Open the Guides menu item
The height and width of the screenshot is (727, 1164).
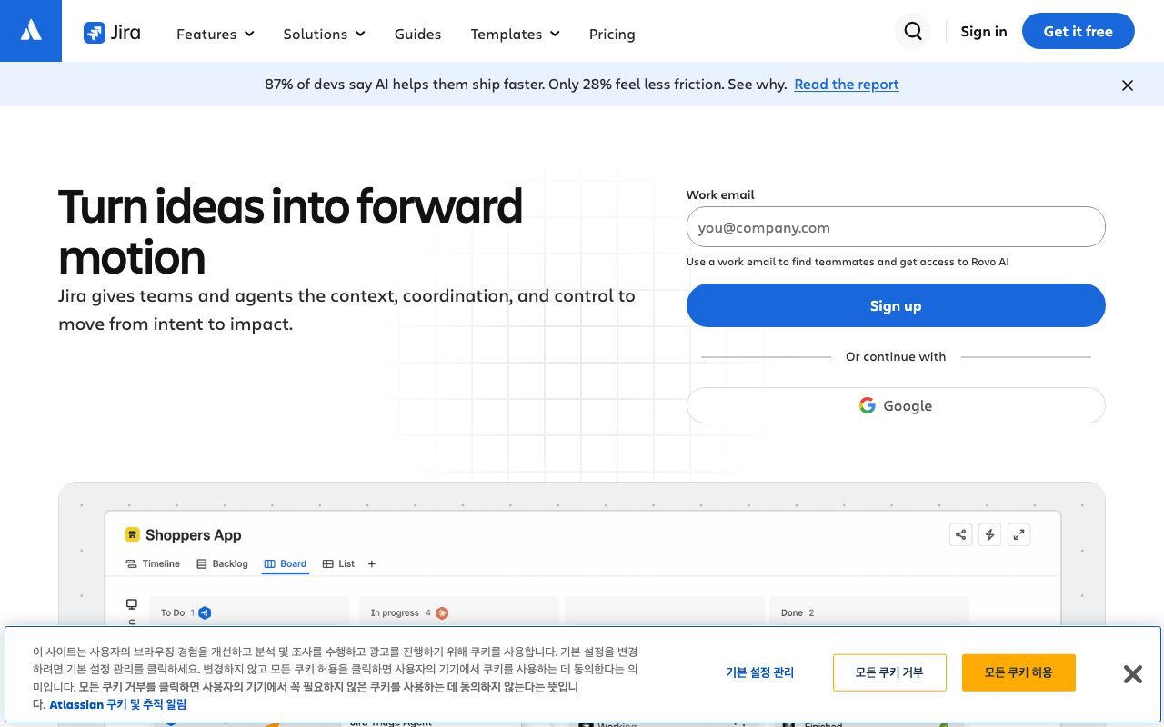click(x=417, y=34)
